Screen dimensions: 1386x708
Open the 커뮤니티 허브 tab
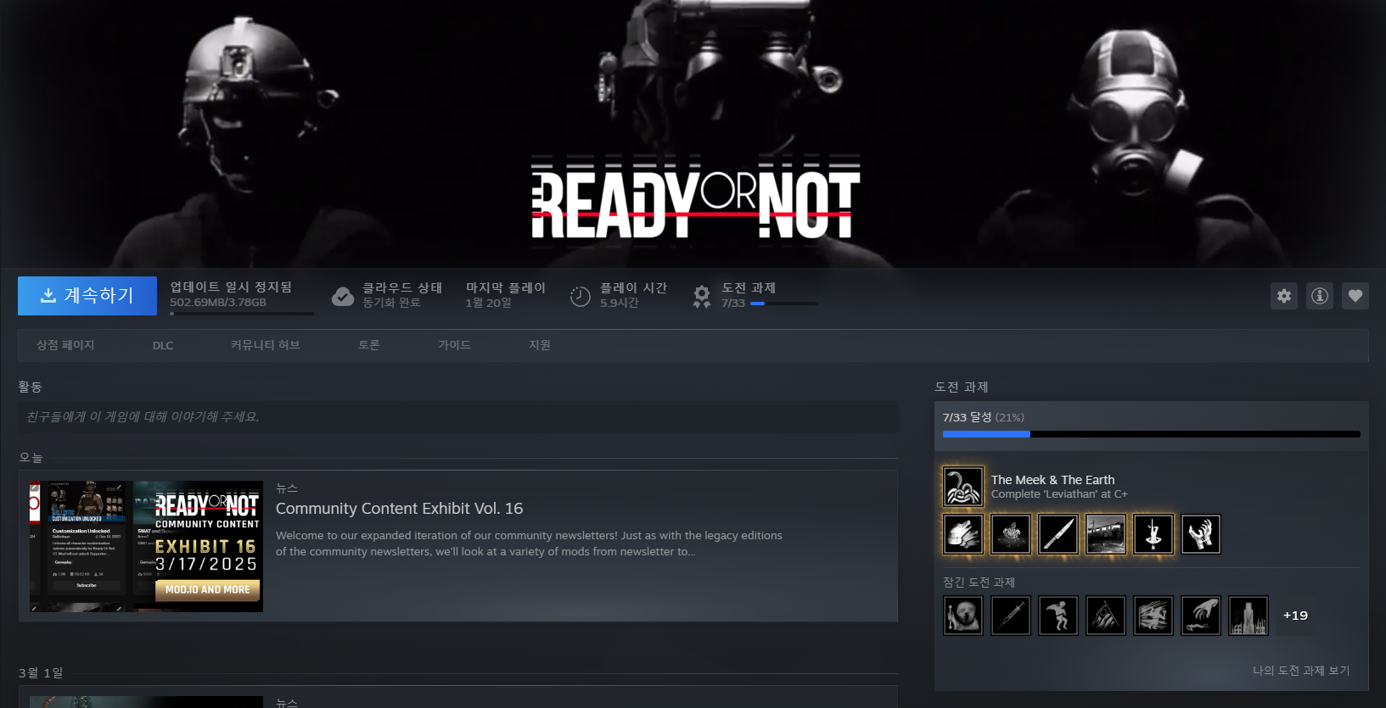(x=266, y=345)
